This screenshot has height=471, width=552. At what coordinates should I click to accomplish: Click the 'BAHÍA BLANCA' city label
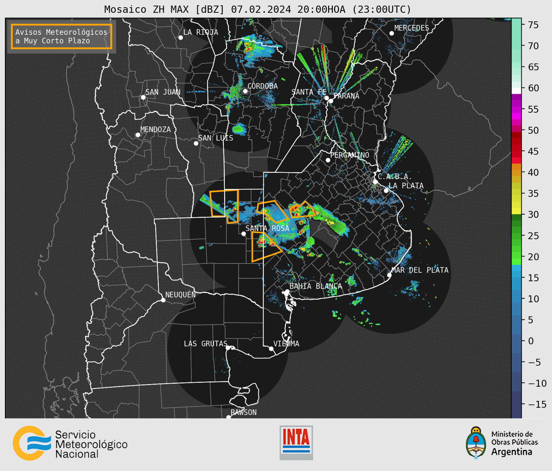316,286
